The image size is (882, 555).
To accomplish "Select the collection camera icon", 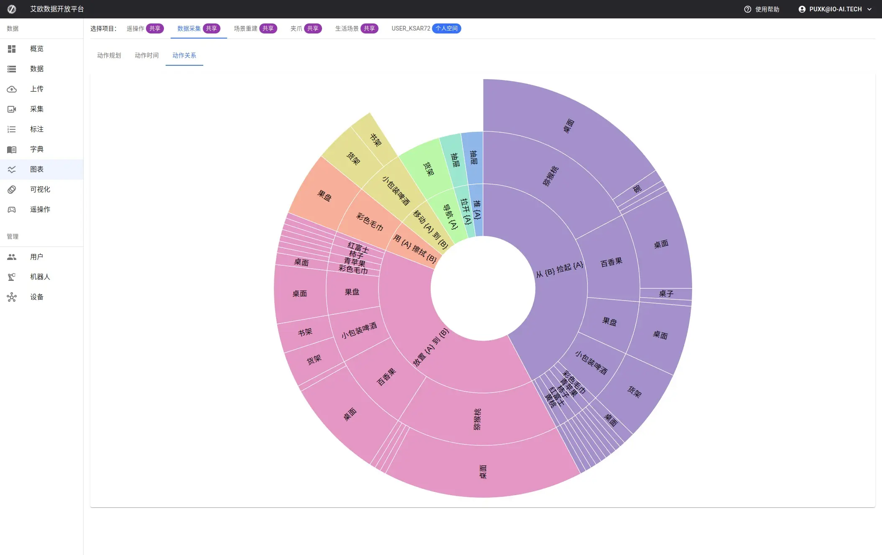I will click(12, 109).
